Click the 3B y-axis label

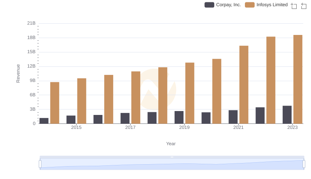[33, 109]
